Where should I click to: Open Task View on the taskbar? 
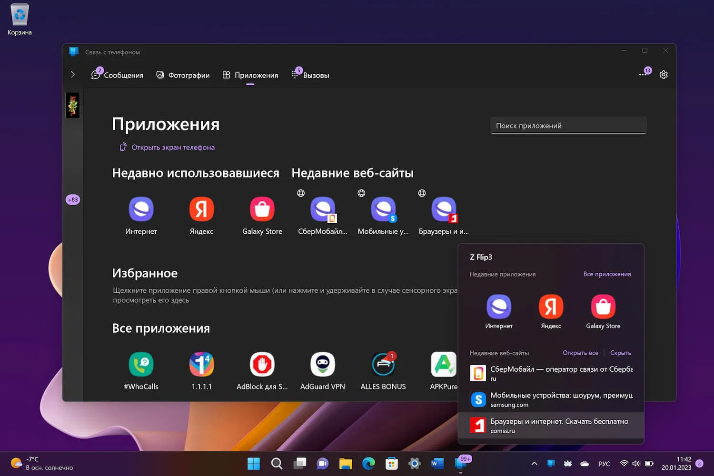[300, 463]
